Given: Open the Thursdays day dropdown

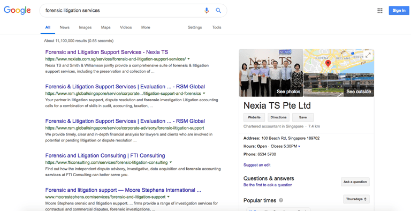Looking at the screenshot, I should point(356,199).
